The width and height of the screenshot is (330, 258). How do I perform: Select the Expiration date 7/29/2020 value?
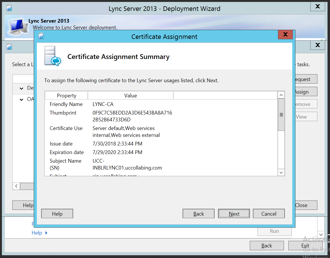(117, 152)
